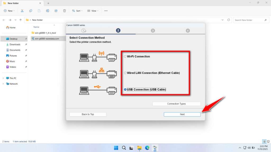Share the selected file using the Share icon
Viewport: 271px width, 152px height.
click(x=56, y=11)
